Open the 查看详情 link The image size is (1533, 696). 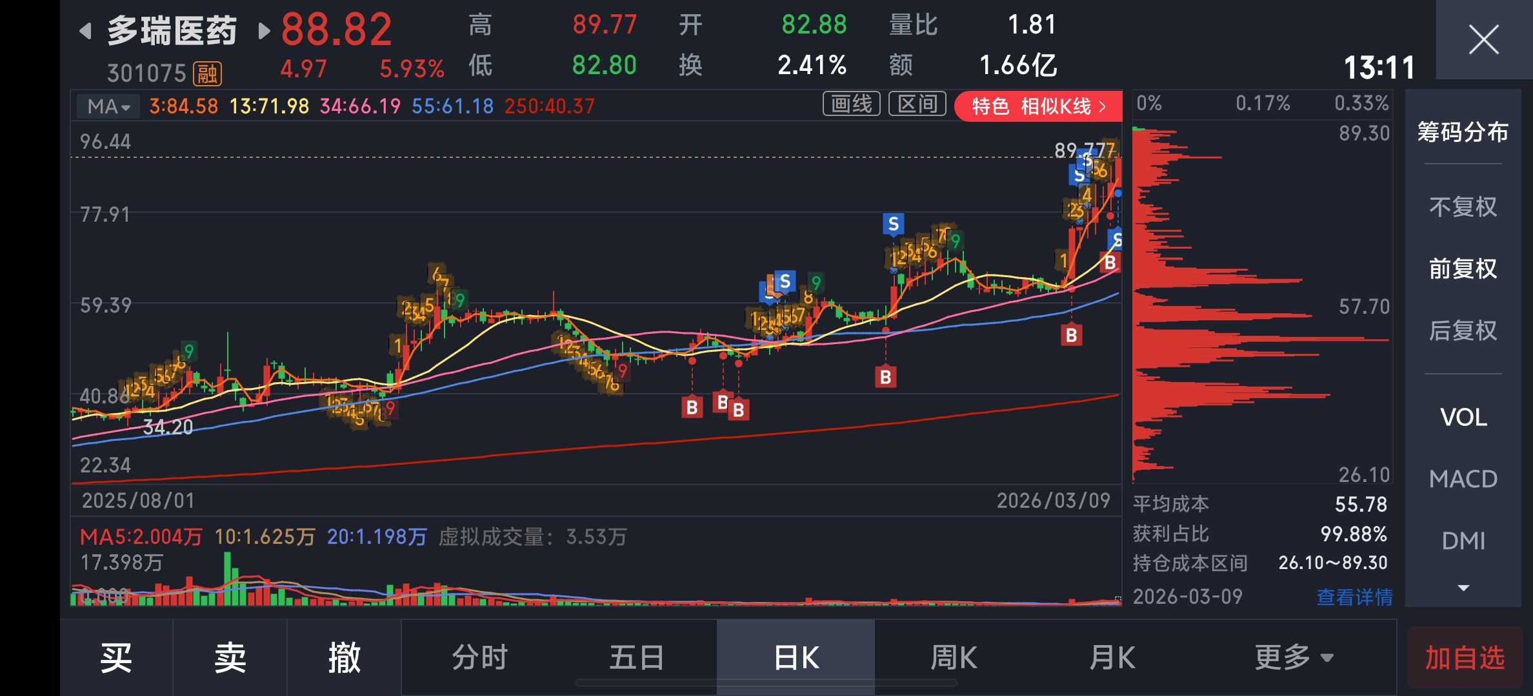pos(1354,597)
